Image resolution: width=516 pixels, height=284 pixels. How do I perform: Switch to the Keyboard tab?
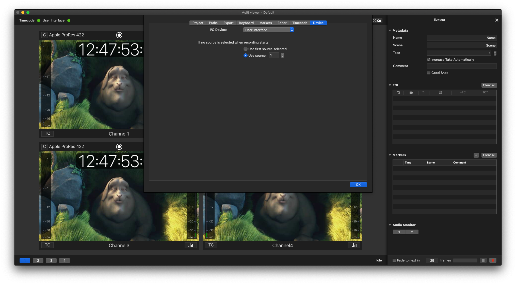point(246,23)
